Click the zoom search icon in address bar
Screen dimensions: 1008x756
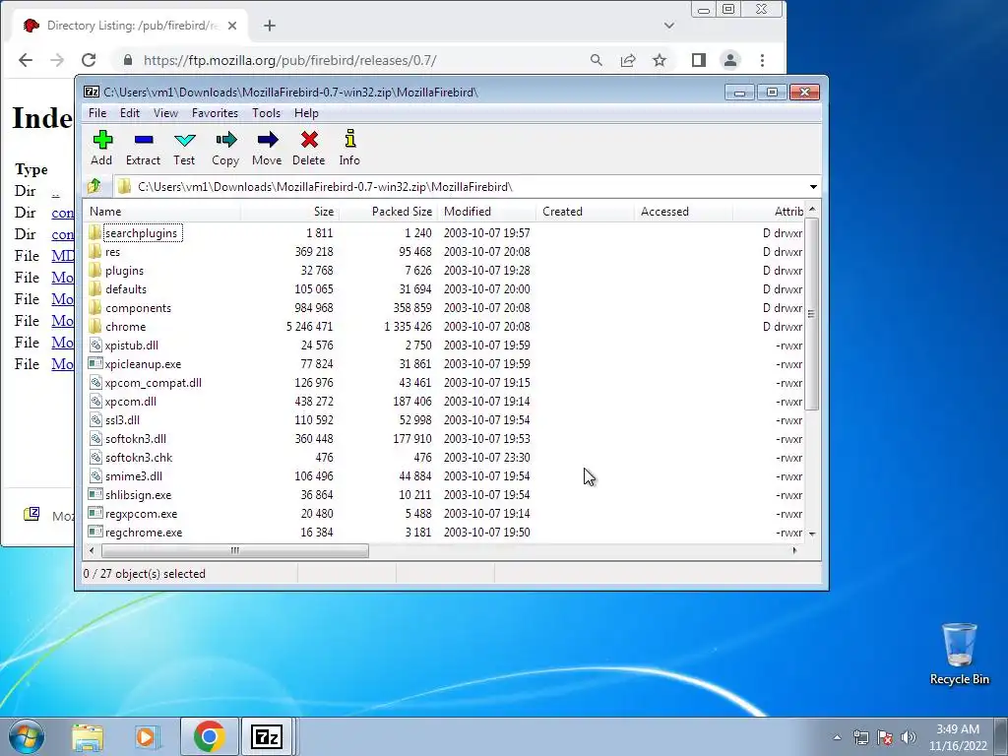pyautogui.click(x=597, y=60)
